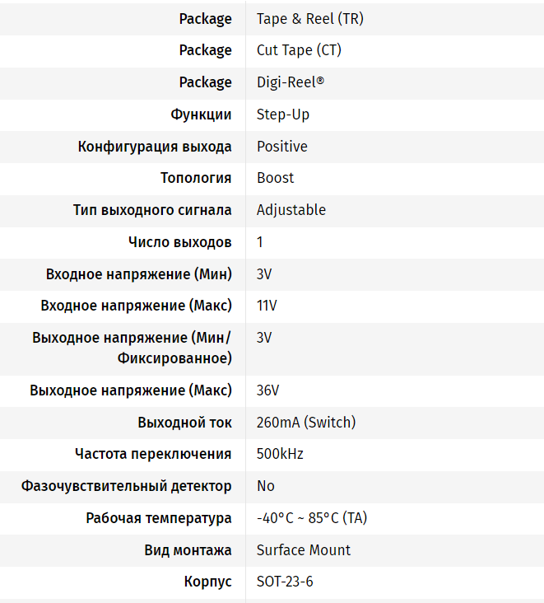This screenshot has height=603, width=544.
Task: Click the Boost topology value
Action: pyautogui.click(x=275, y=178)
